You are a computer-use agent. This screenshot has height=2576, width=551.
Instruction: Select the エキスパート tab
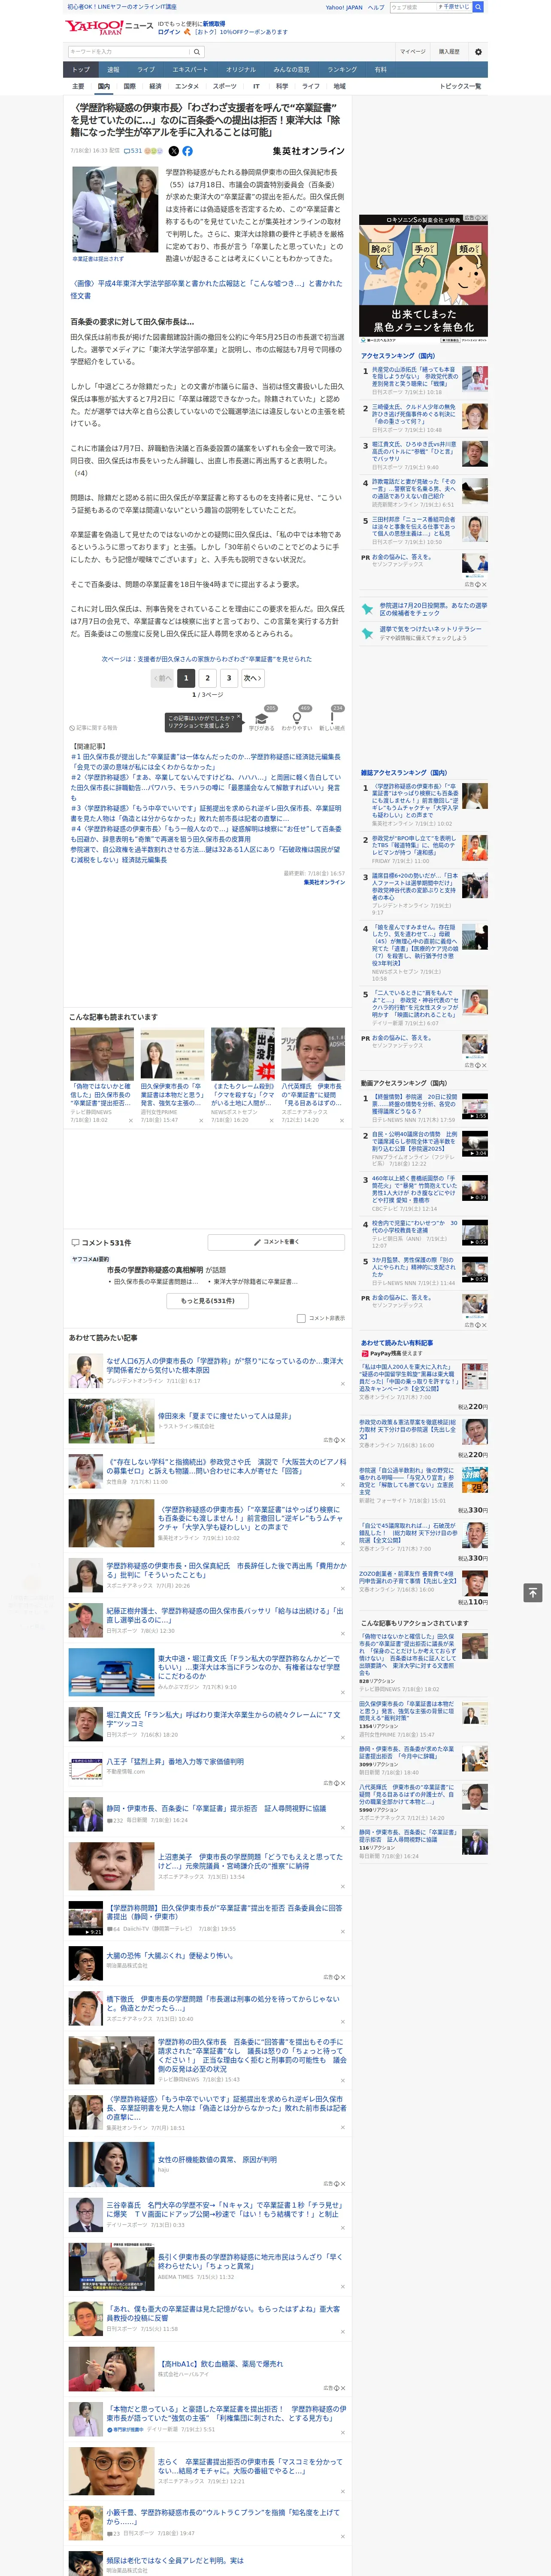click(x=190, y=70)
